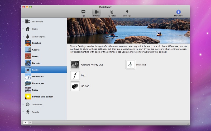
Task: Click the Aperture Priority mode dial icon
Action: click(75, 64)
